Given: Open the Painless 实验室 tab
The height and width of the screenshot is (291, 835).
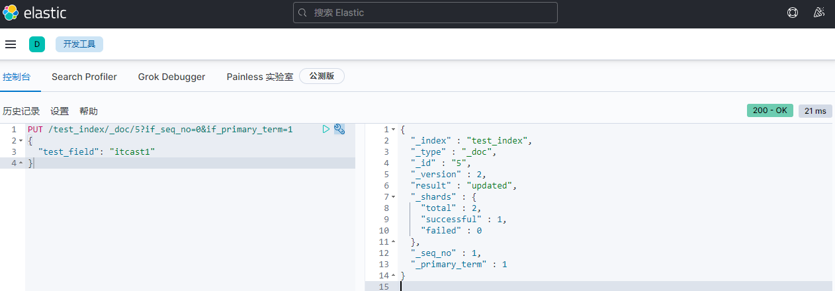Looking at the screenshot, I should [x=259, y=77].
